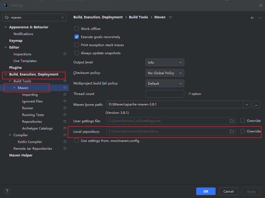Close the Settings dialog
The height and width of the screenshot is (198, 265).
click(x=261, y=5)
